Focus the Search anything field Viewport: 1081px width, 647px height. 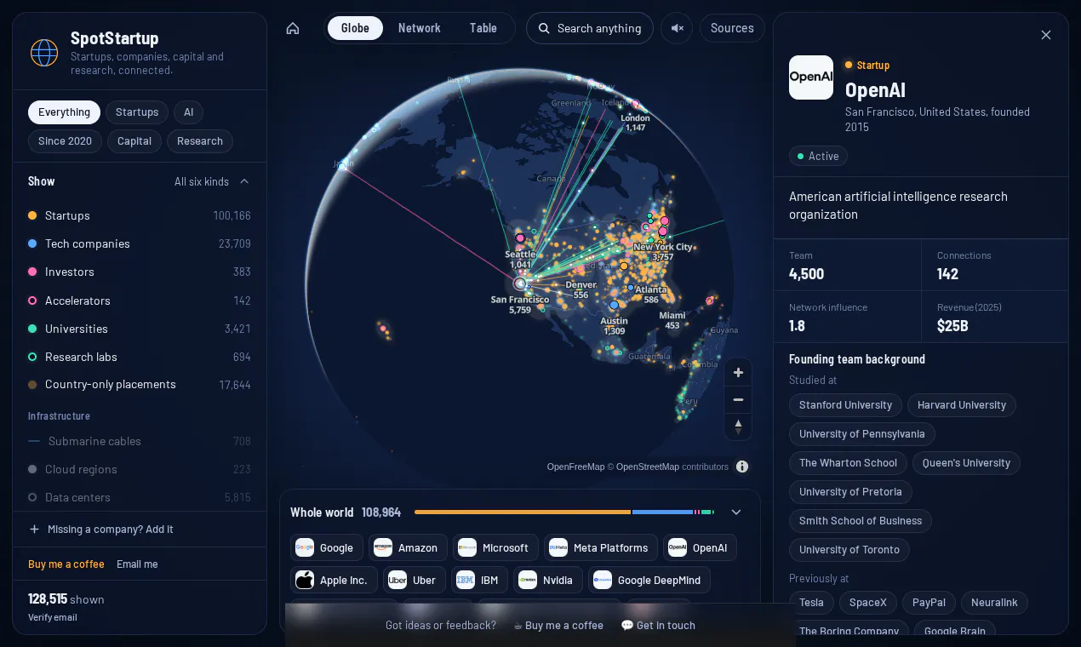pos(590,28)
